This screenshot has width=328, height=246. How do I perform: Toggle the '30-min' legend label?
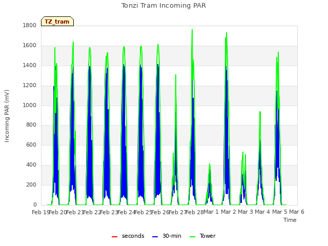(x=172, y=236)
